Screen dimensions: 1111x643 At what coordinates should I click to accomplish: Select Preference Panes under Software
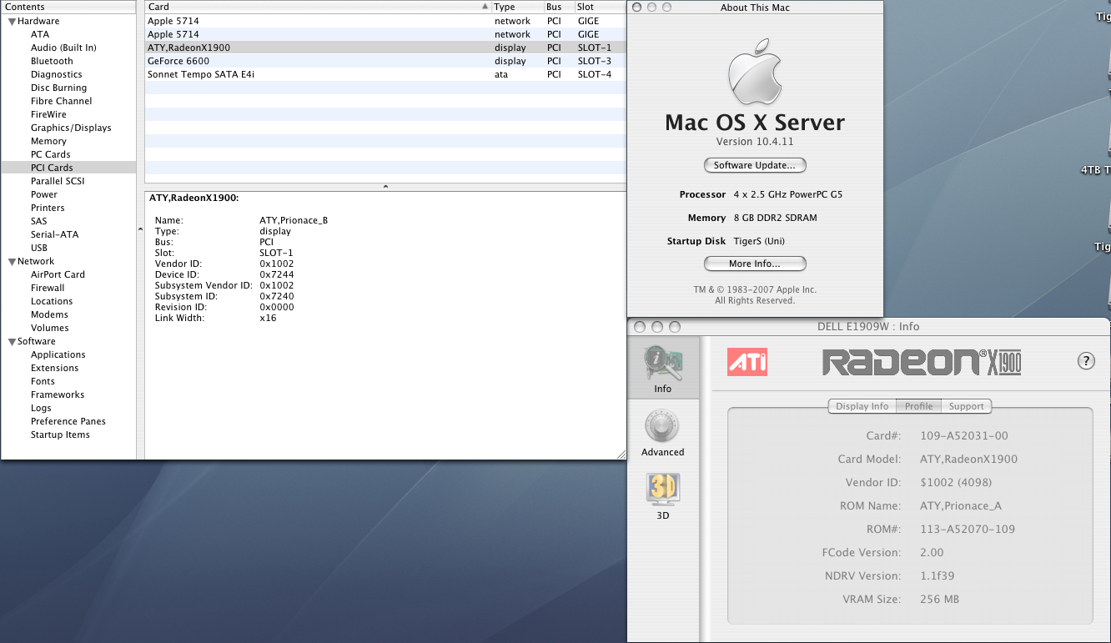(68, 421)
